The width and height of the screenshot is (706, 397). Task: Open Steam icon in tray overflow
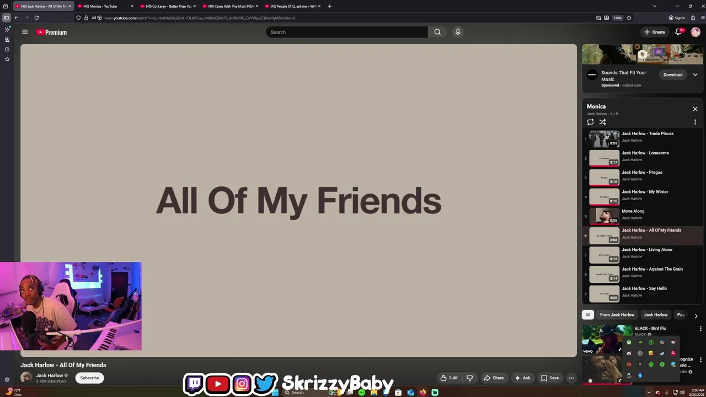point(662,353)
